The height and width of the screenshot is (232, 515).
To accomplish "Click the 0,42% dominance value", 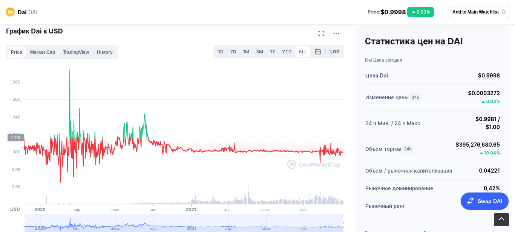I will tap(492, 188).
